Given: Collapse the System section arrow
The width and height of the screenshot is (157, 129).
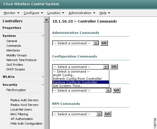Looking at the screenshot, I should pyautogui.click(x=43, y=36).
